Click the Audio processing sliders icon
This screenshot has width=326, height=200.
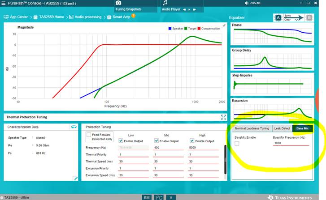click(71, 17)
